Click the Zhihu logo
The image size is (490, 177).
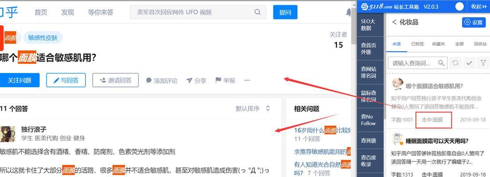pos(9,12)
